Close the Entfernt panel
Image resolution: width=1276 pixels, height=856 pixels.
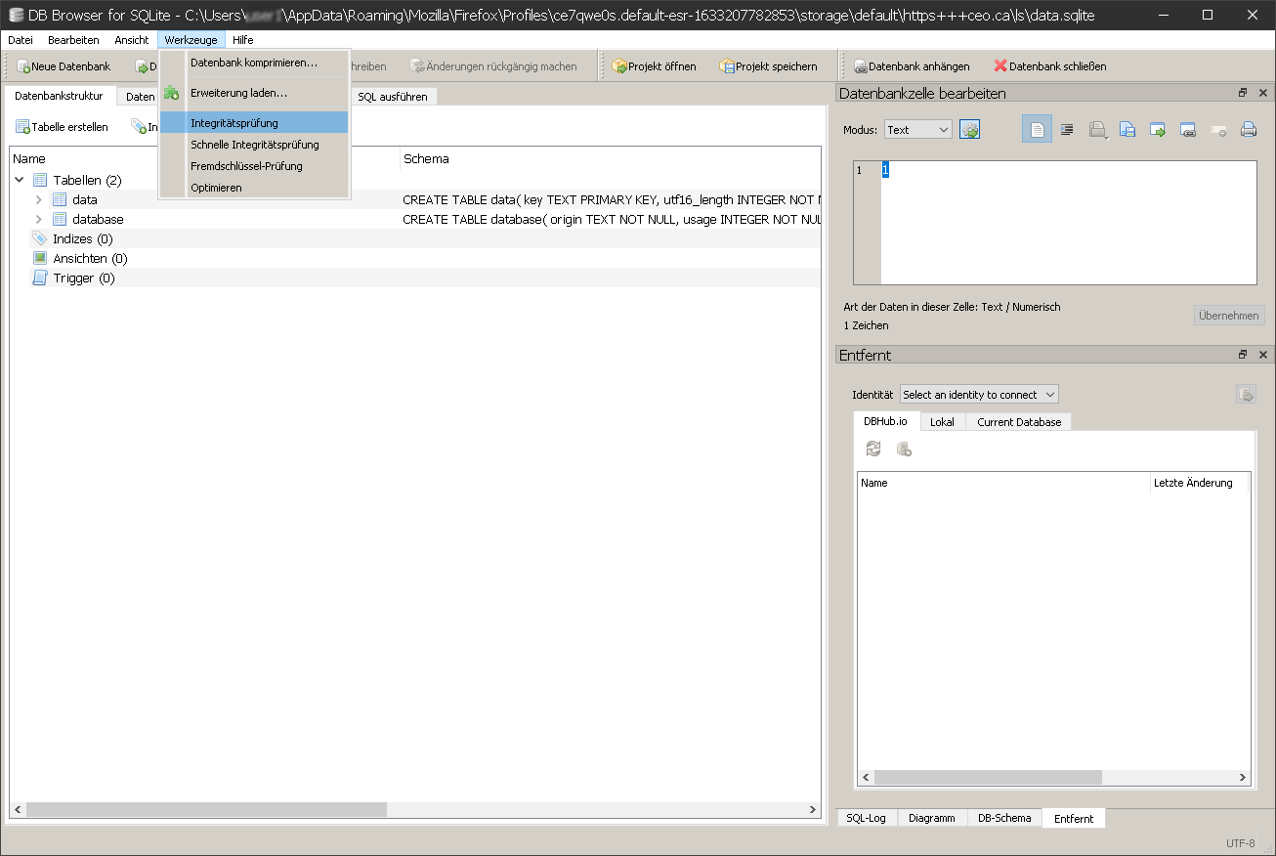(x=1262, y=355)
